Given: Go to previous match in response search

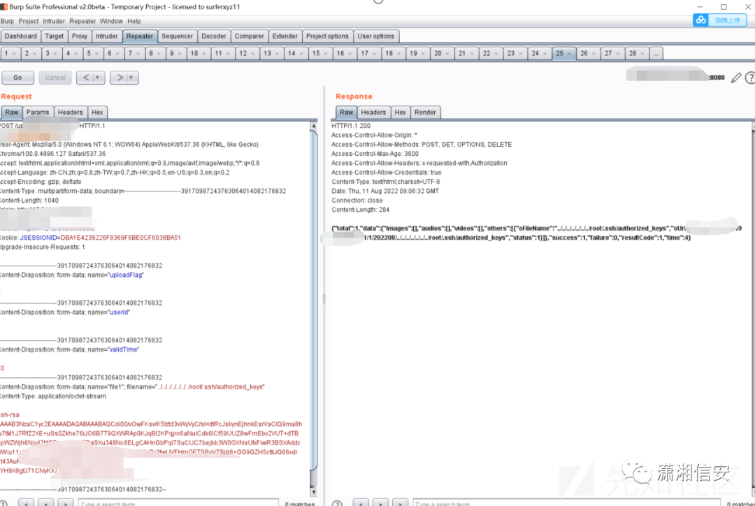Looking at the screenshot, I should click(361, 503).
